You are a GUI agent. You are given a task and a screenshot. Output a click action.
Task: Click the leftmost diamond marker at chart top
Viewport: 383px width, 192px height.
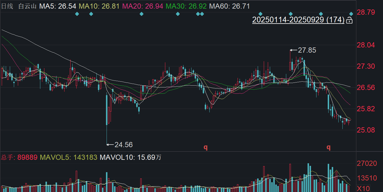tap(77, 14)
